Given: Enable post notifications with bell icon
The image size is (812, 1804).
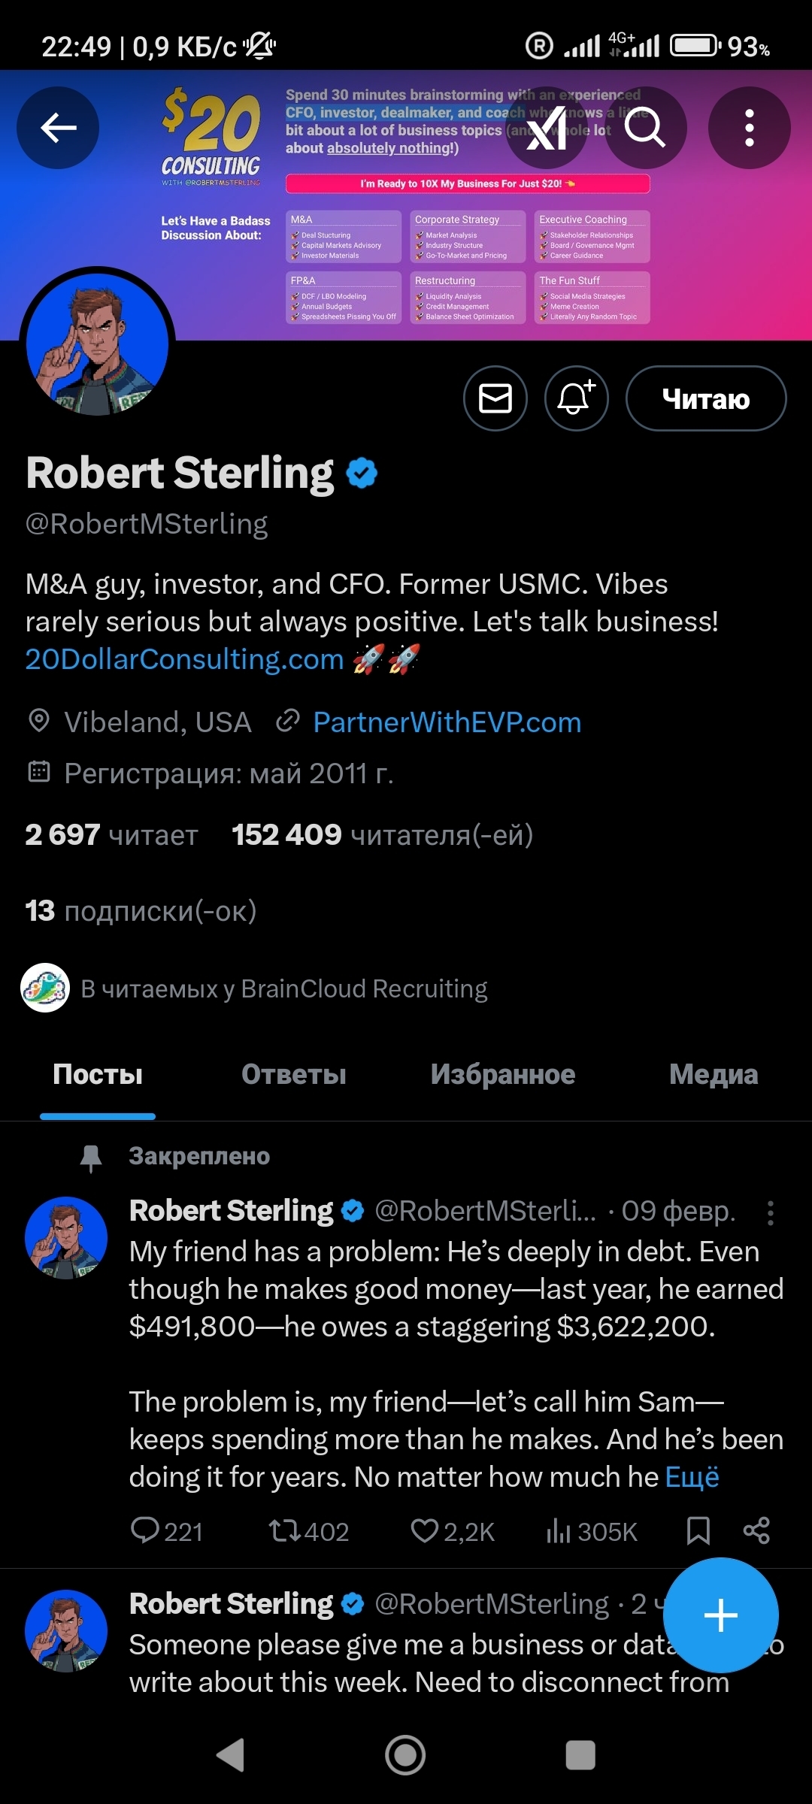Looking at the screenshot, I should (577, 398).
